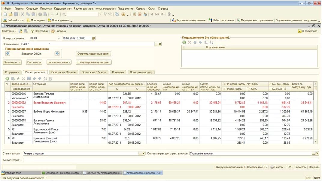The height and width of the screenshot is (181, 322).
Task: Click the Записать button
Action: (300, 167)
